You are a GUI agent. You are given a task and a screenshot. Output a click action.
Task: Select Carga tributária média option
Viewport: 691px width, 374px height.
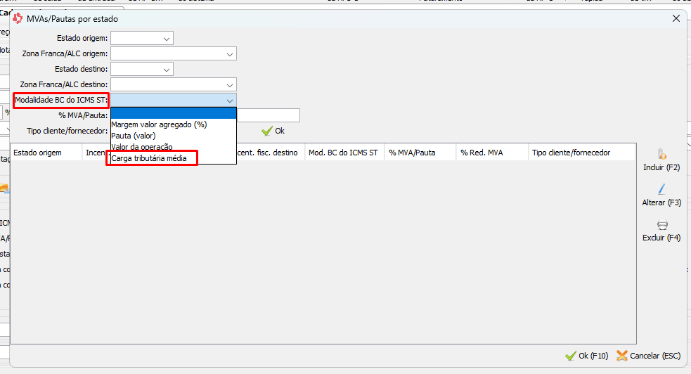tap(174, 158)
